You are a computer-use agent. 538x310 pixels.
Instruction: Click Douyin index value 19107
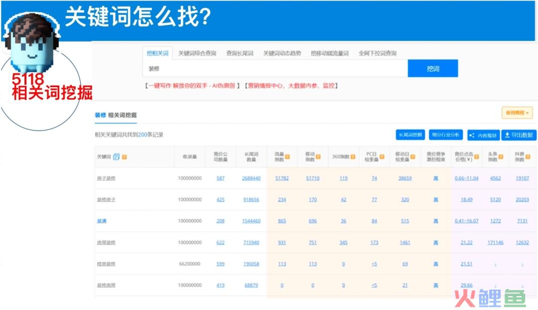(522, 179)
